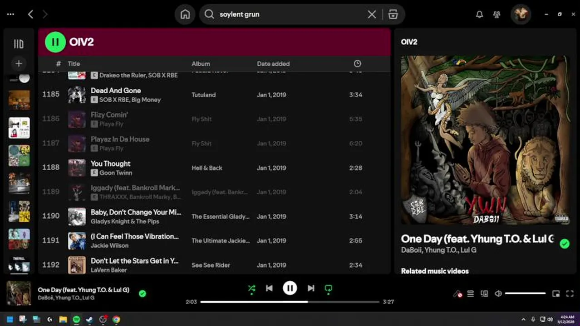
Task: Create a new playlist with plus
Action: click(19, 64)
